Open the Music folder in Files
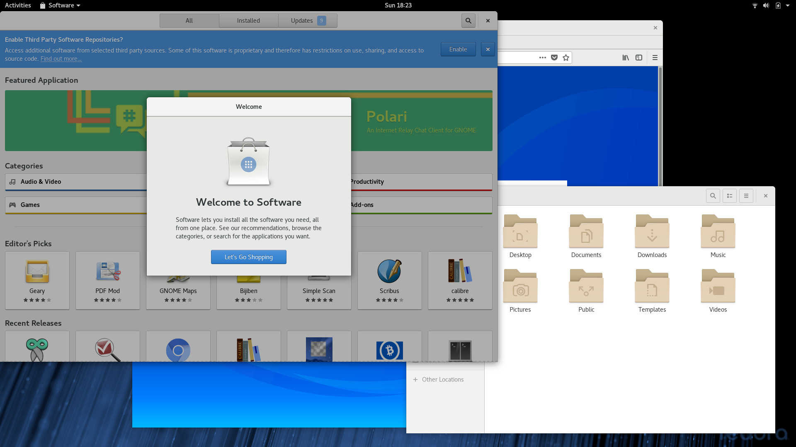This screenshot has height=447, width=796. tap(718, 236)
